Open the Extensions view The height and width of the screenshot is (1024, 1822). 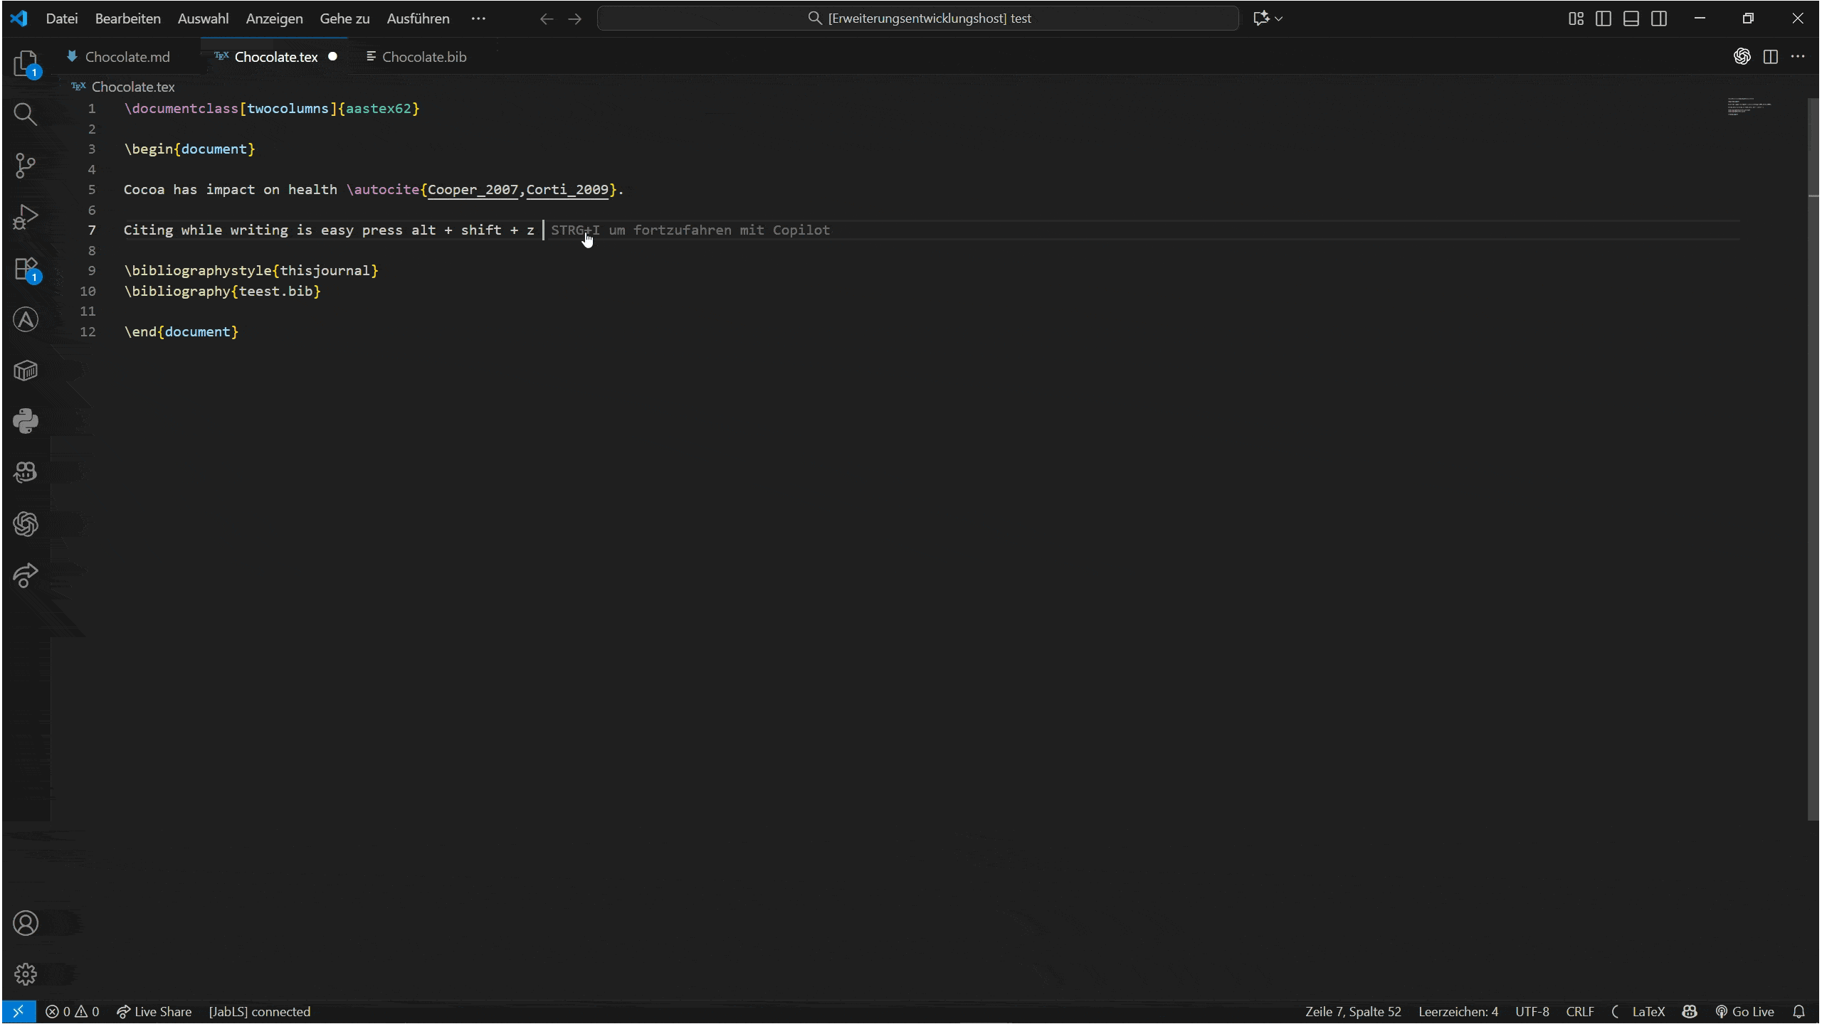click(26, 269)
